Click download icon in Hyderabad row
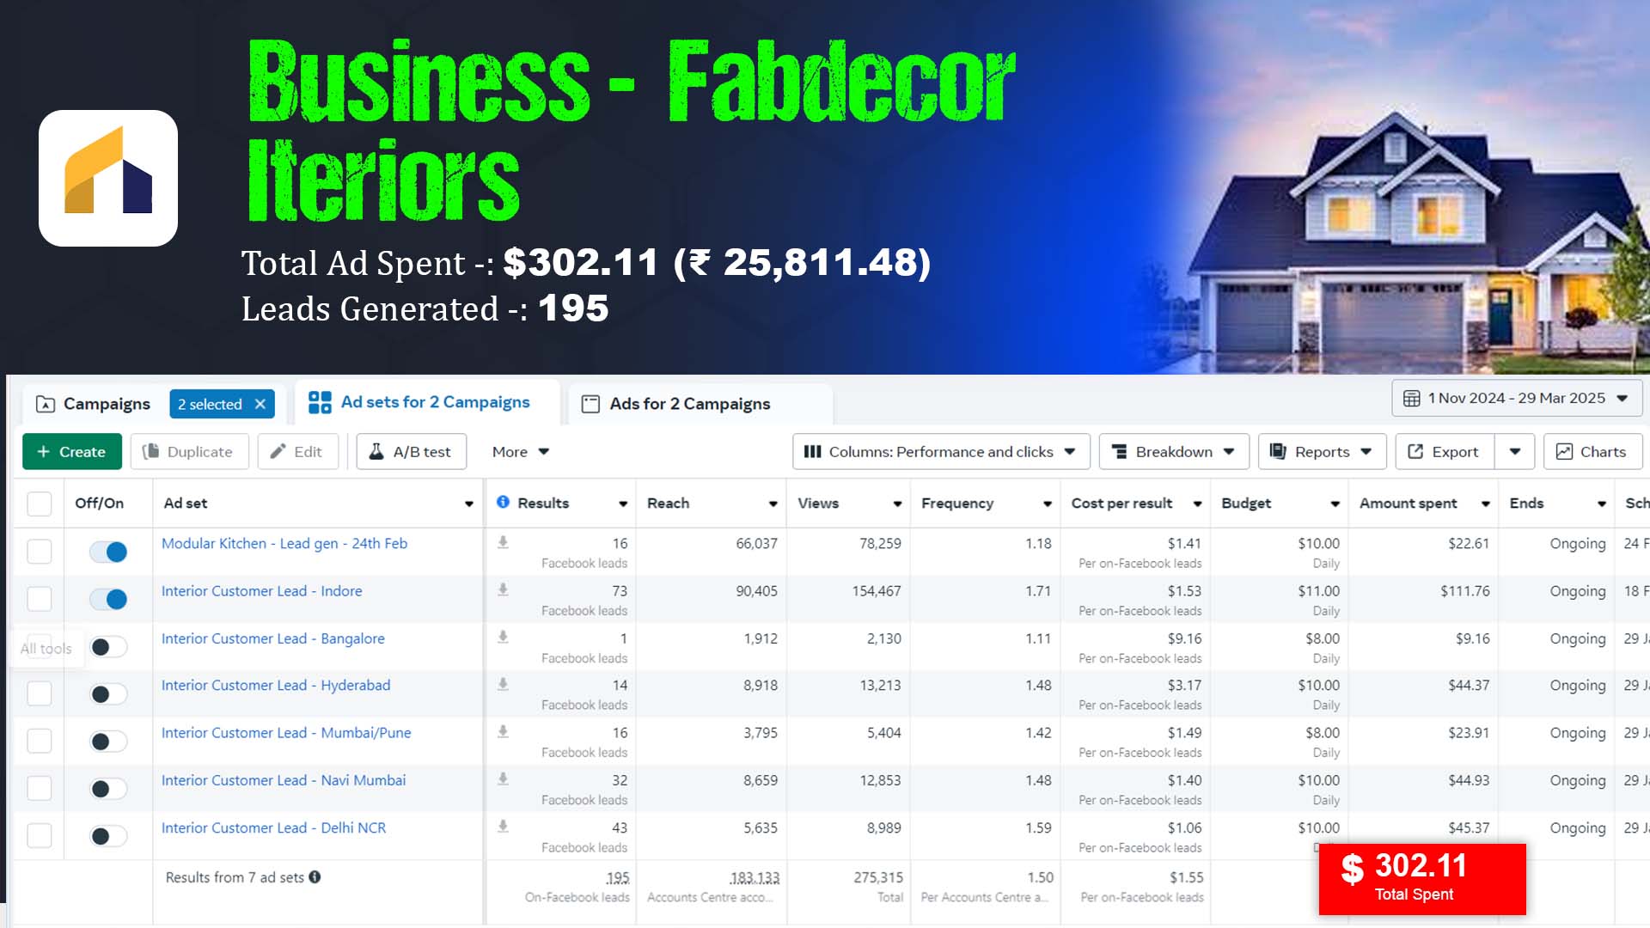 503,684
